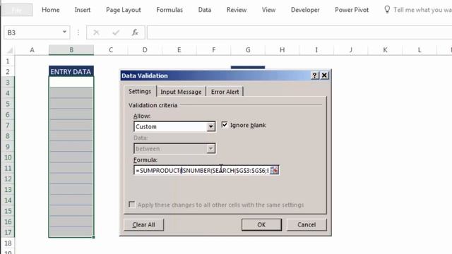Image resolution: width=452 pixels, height=254 pixels.
Task: Click the formula bar enter checkmark icon
Action: click(116, 32)
